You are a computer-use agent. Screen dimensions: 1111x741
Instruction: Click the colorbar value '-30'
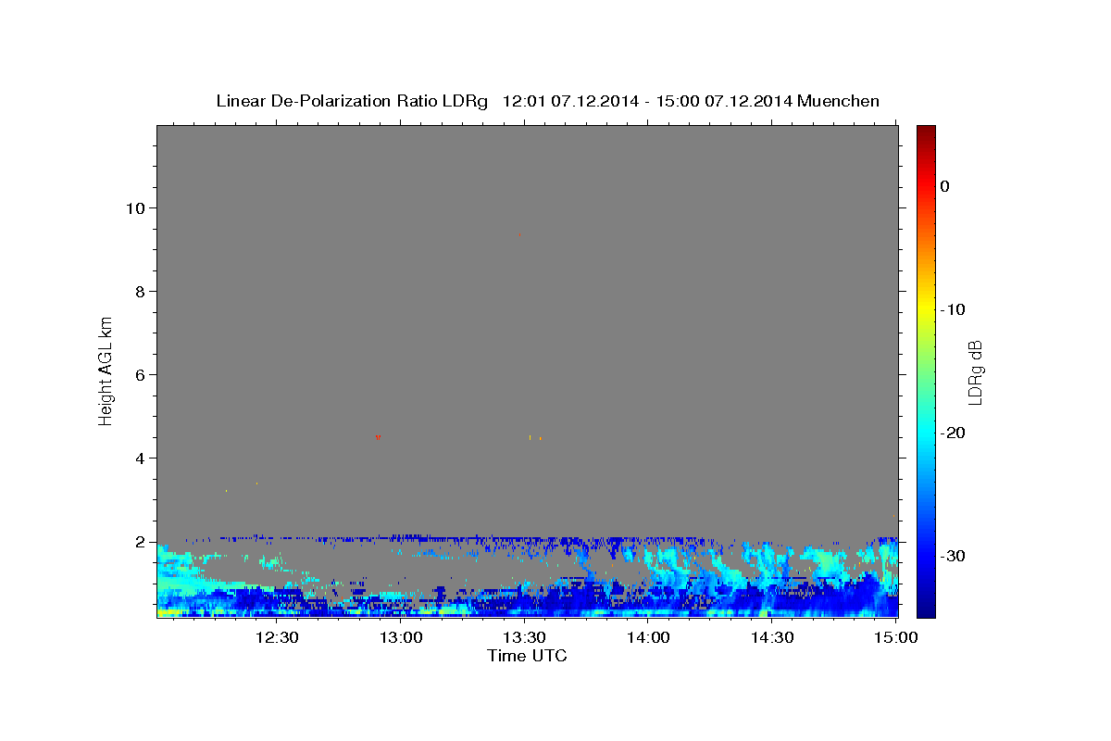pyautogui.click(x=955, y=556)
